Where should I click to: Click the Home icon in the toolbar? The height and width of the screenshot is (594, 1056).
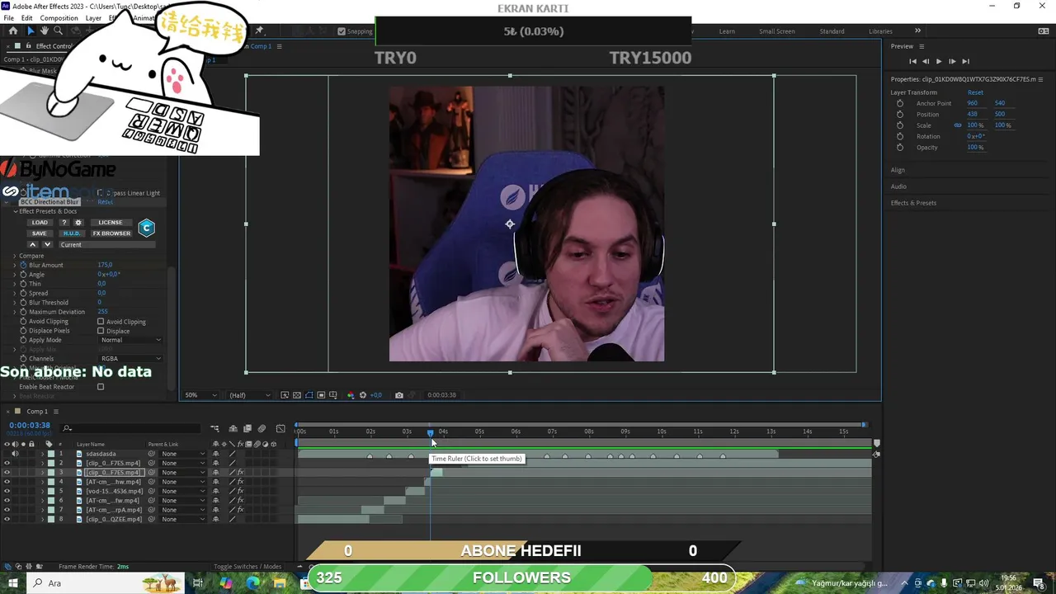point(12,31)
